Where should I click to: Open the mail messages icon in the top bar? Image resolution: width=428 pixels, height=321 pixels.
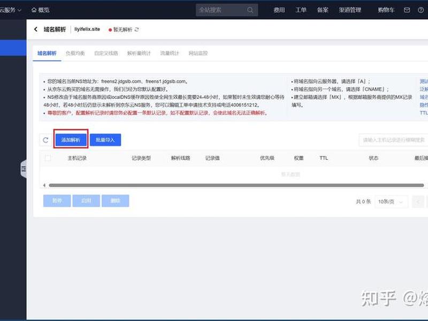tap(407, 10)
